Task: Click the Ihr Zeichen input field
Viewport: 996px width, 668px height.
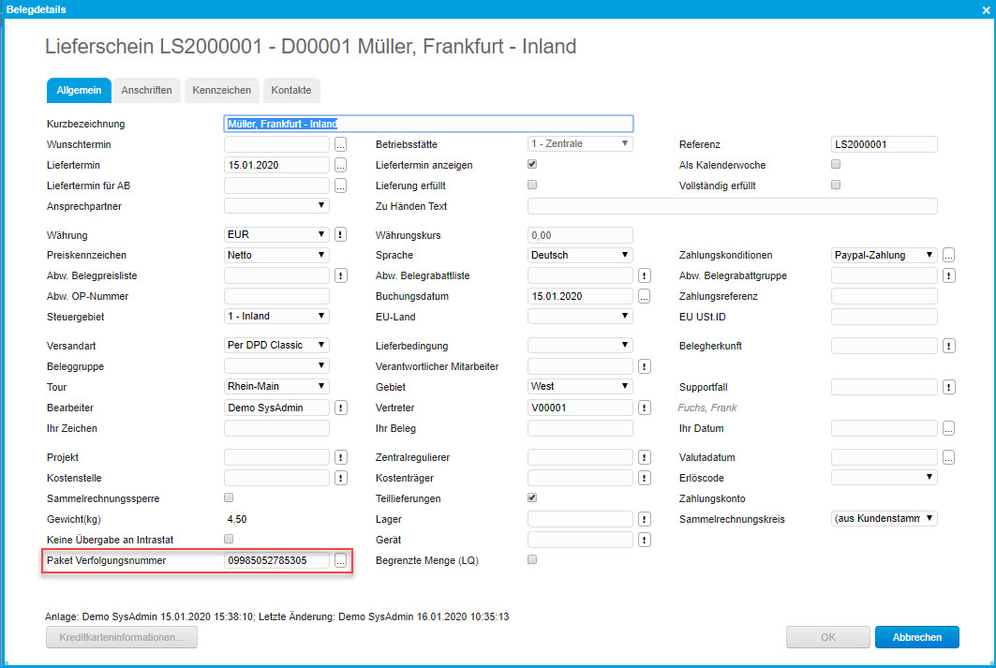Action: (x=276, y=428)
